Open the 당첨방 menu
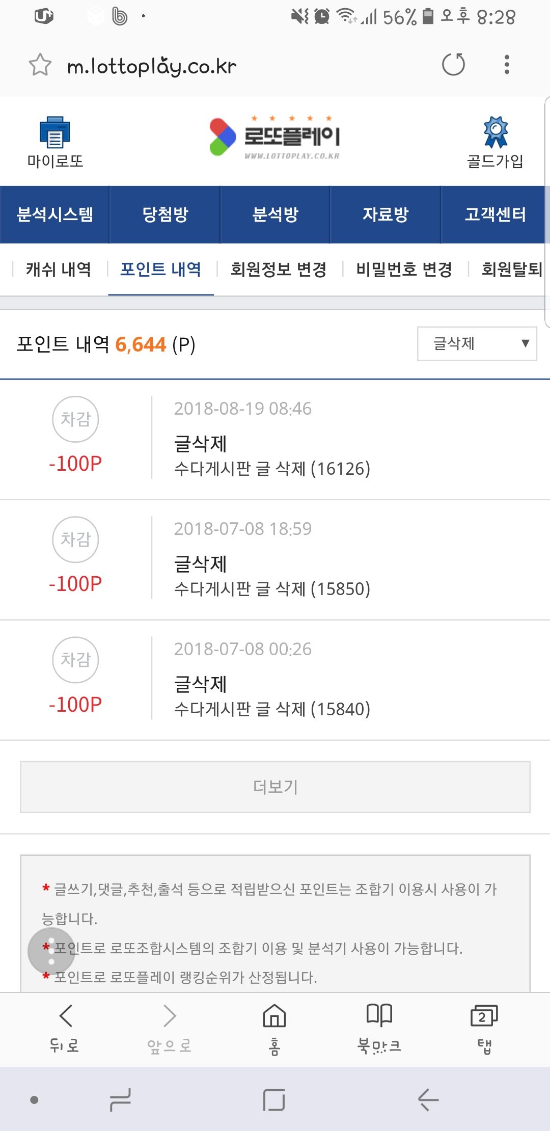This screenshot has height=1131, width=550. tap(165, 214)
